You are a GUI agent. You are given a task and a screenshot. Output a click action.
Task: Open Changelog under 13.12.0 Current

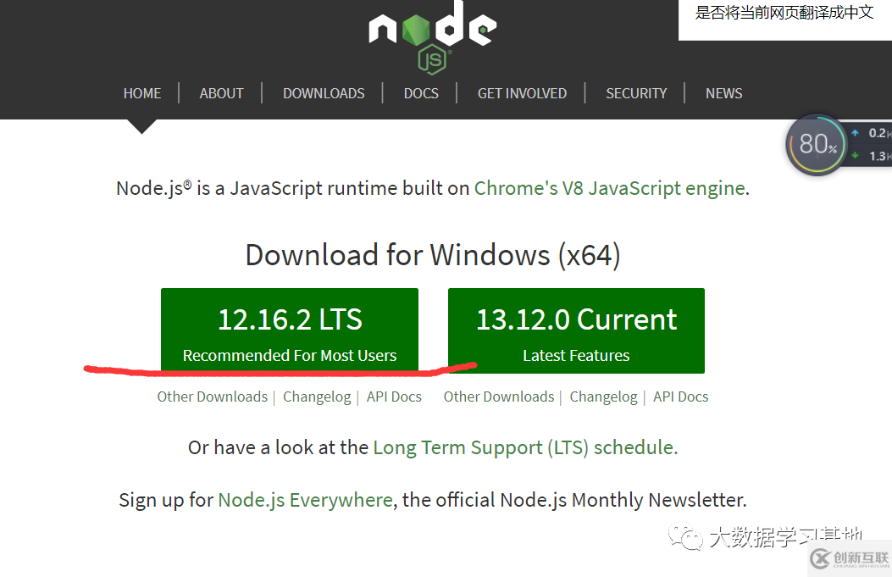pyautogui.click(x=604, y=397)
